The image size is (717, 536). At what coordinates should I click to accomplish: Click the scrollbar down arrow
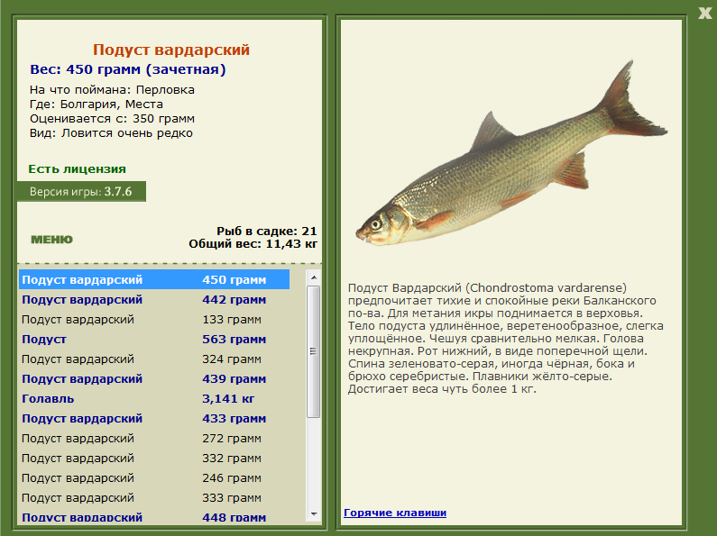tap(314, 514)
